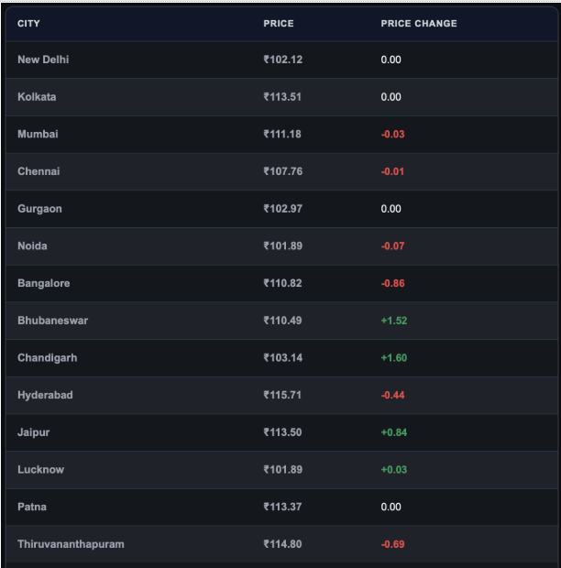Screen dimensions: 561x568
Task: Click Noida's -0.07 price change
Action: pos(392,246)
